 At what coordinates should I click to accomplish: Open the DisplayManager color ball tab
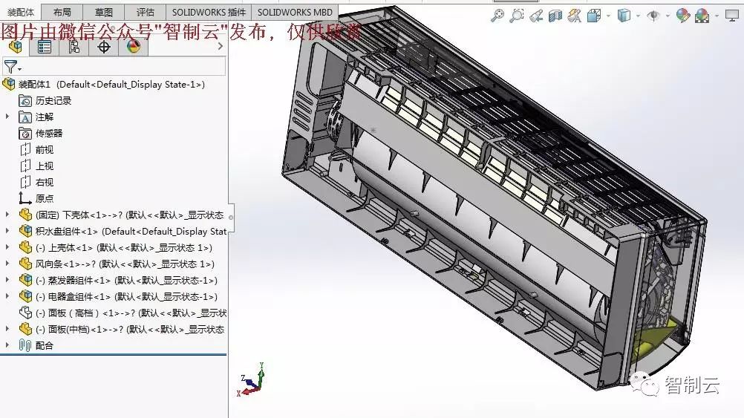click(134, 47)
